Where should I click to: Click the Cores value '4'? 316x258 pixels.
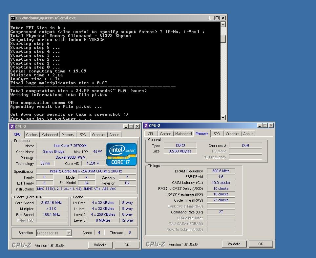[99, 233]
